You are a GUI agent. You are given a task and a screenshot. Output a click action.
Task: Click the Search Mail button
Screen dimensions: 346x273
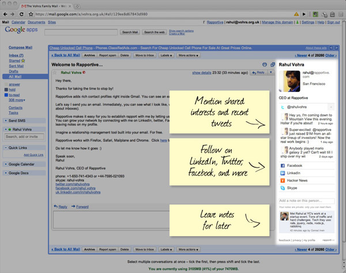pyautogui.click(x=130, y=32)
